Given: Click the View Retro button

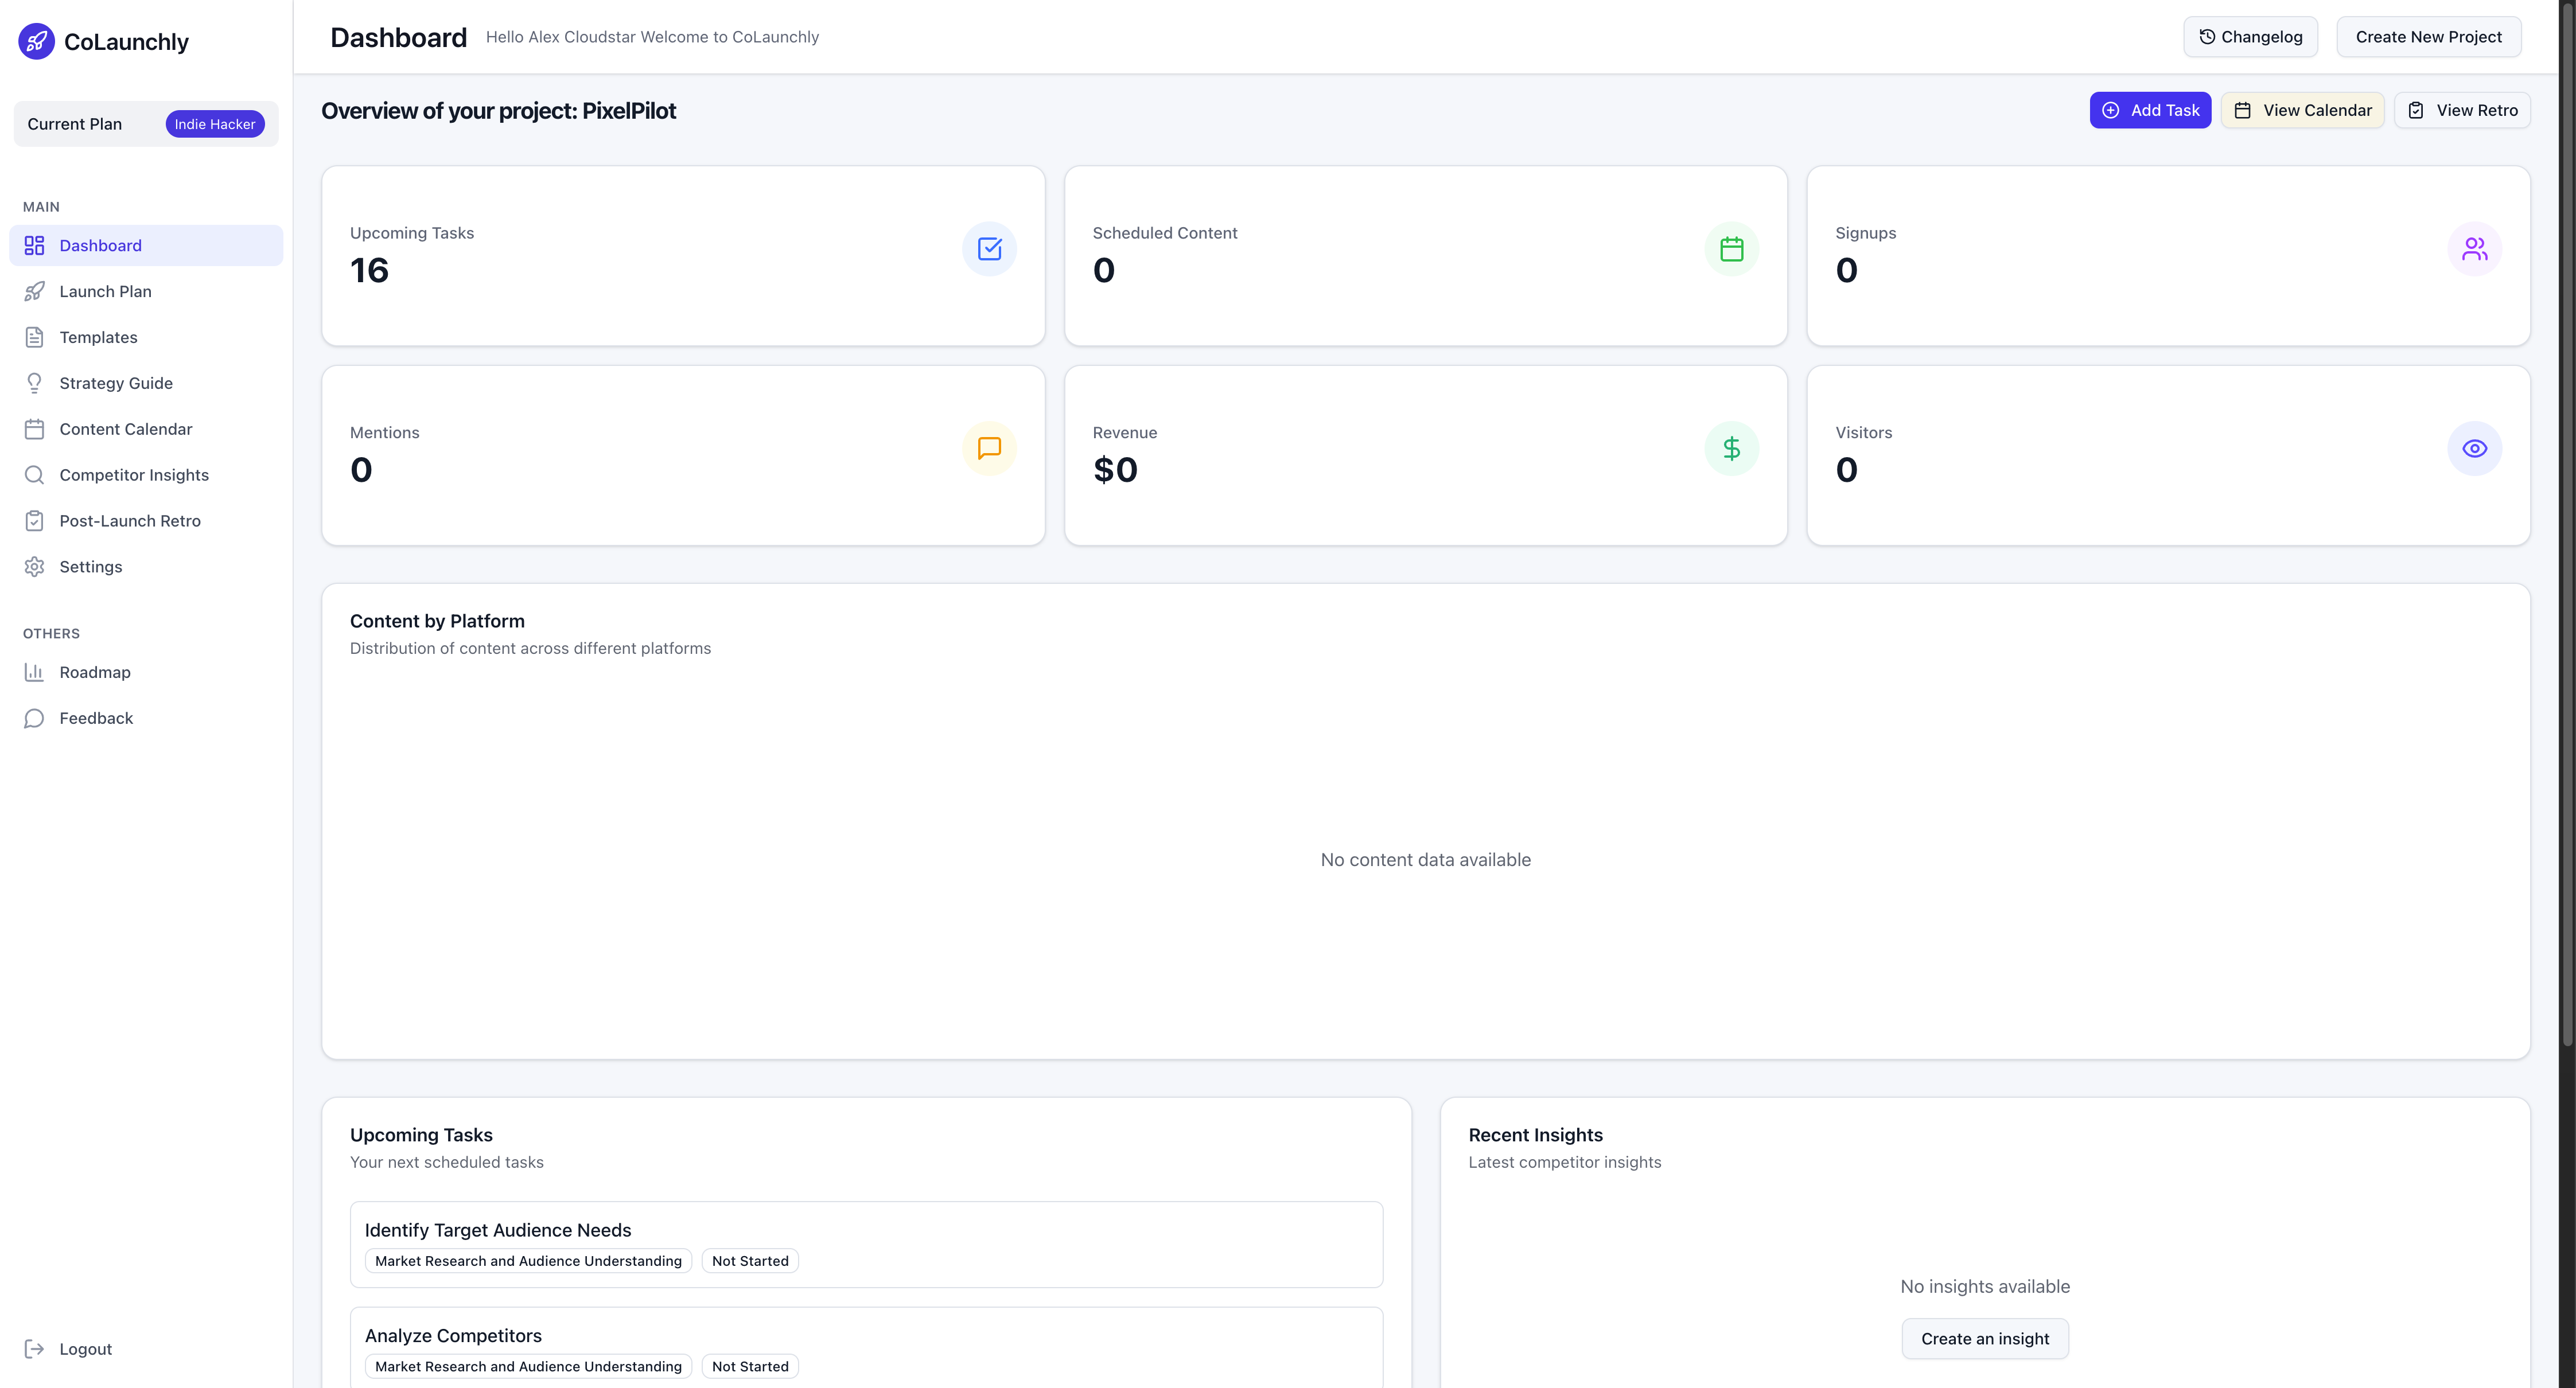Looking at the screenshot, I should click(x=2462, y=110).
